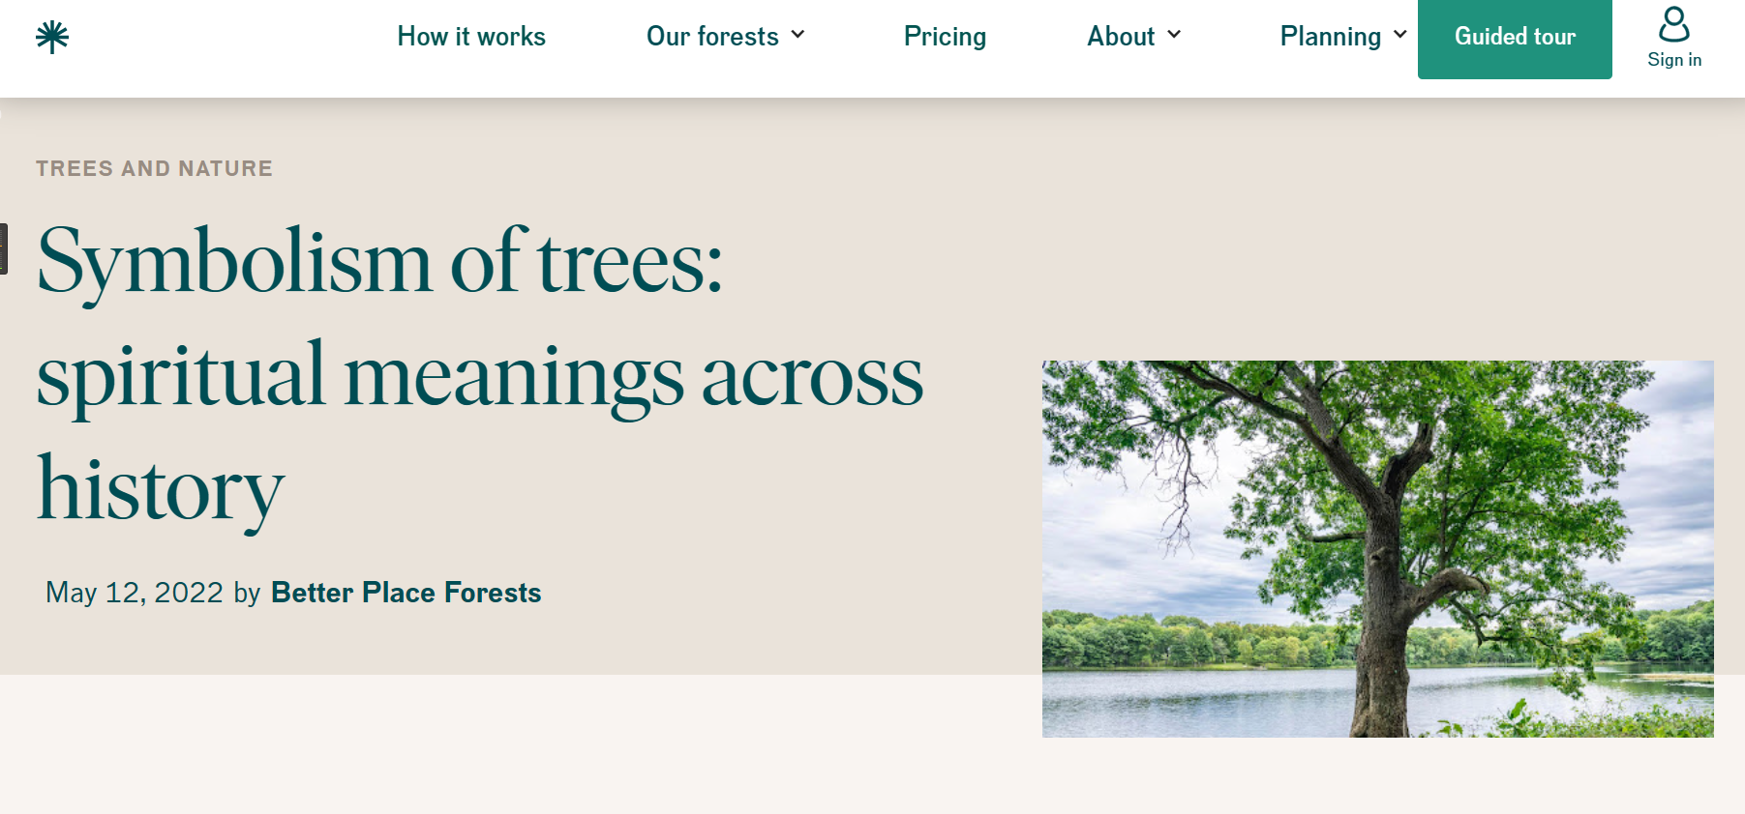This screenshot has height=814, width=1745.
Task: Visit the Better Place Forests author link
Action: [406, 593]
